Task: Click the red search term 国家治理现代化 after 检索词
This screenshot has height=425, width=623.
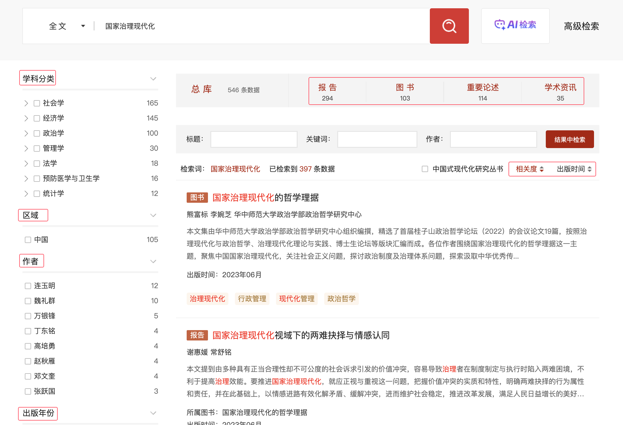Action: (235, 169)
